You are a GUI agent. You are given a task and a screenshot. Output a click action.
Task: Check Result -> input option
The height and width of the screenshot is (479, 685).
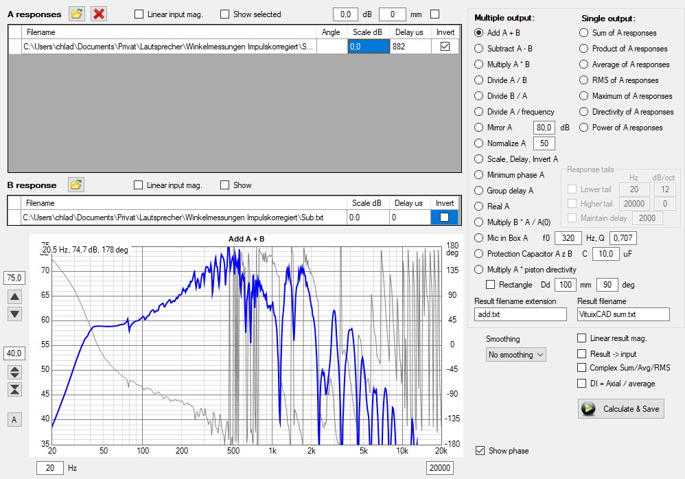[x=581, y=353]
